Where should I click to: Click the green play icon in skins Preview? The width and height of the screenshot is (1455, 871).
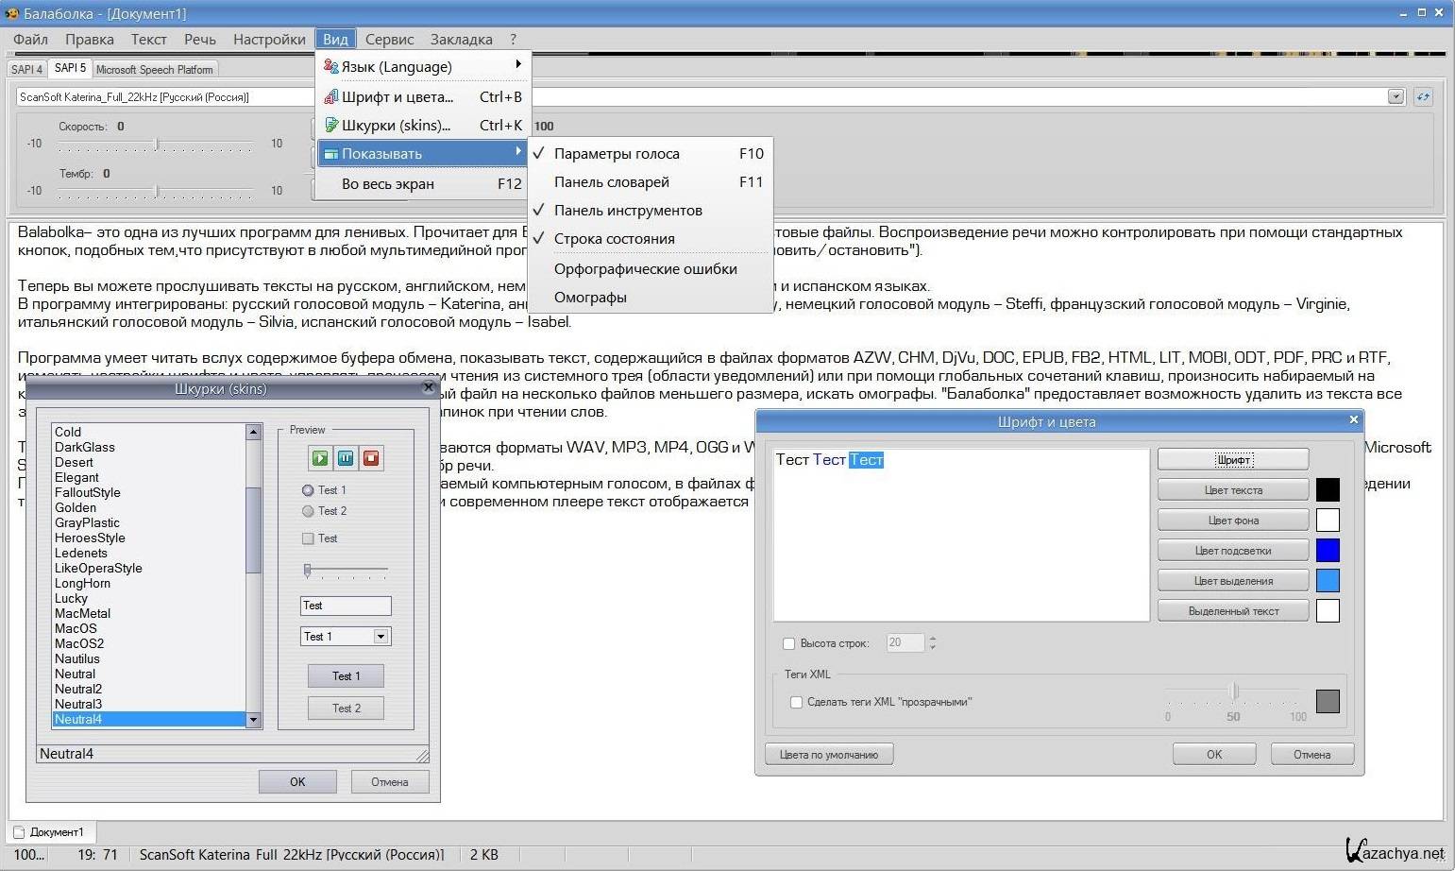click(x=320, y=458)
